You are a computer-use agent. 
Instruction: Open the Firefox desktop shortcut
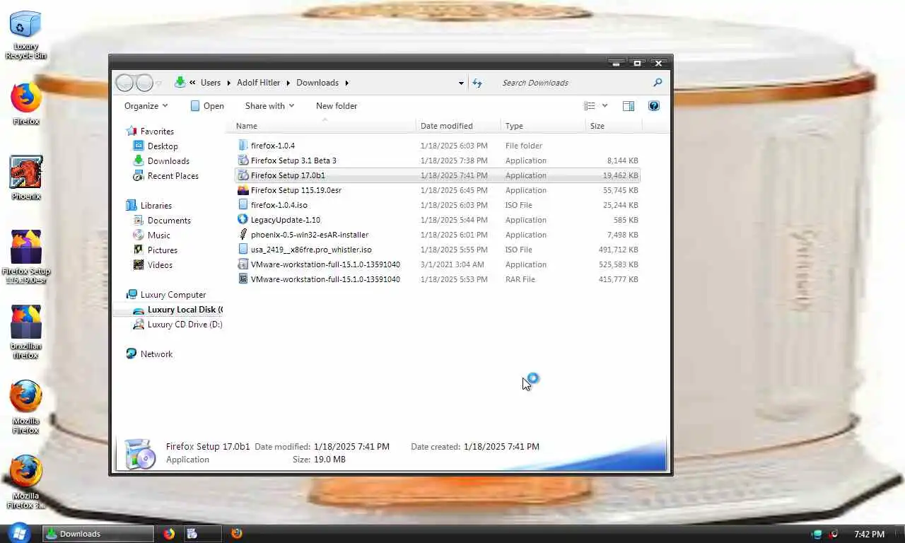25,104
